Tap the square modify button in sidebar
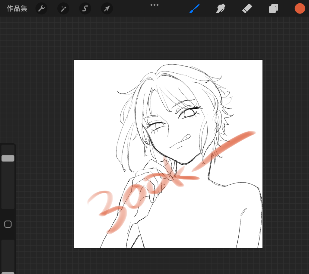309x274 pixels. [x=8, y=224]
